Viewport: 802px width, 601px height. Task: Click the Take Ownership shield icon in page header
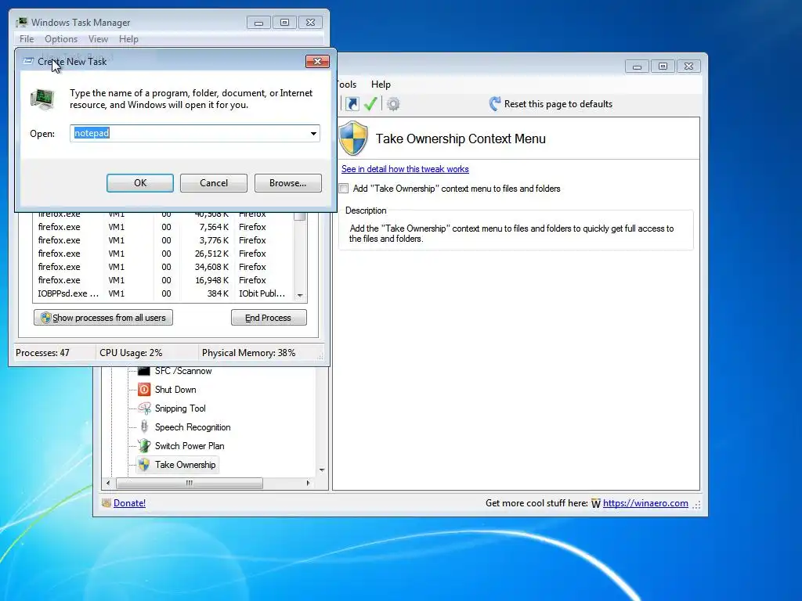(353, 138)
